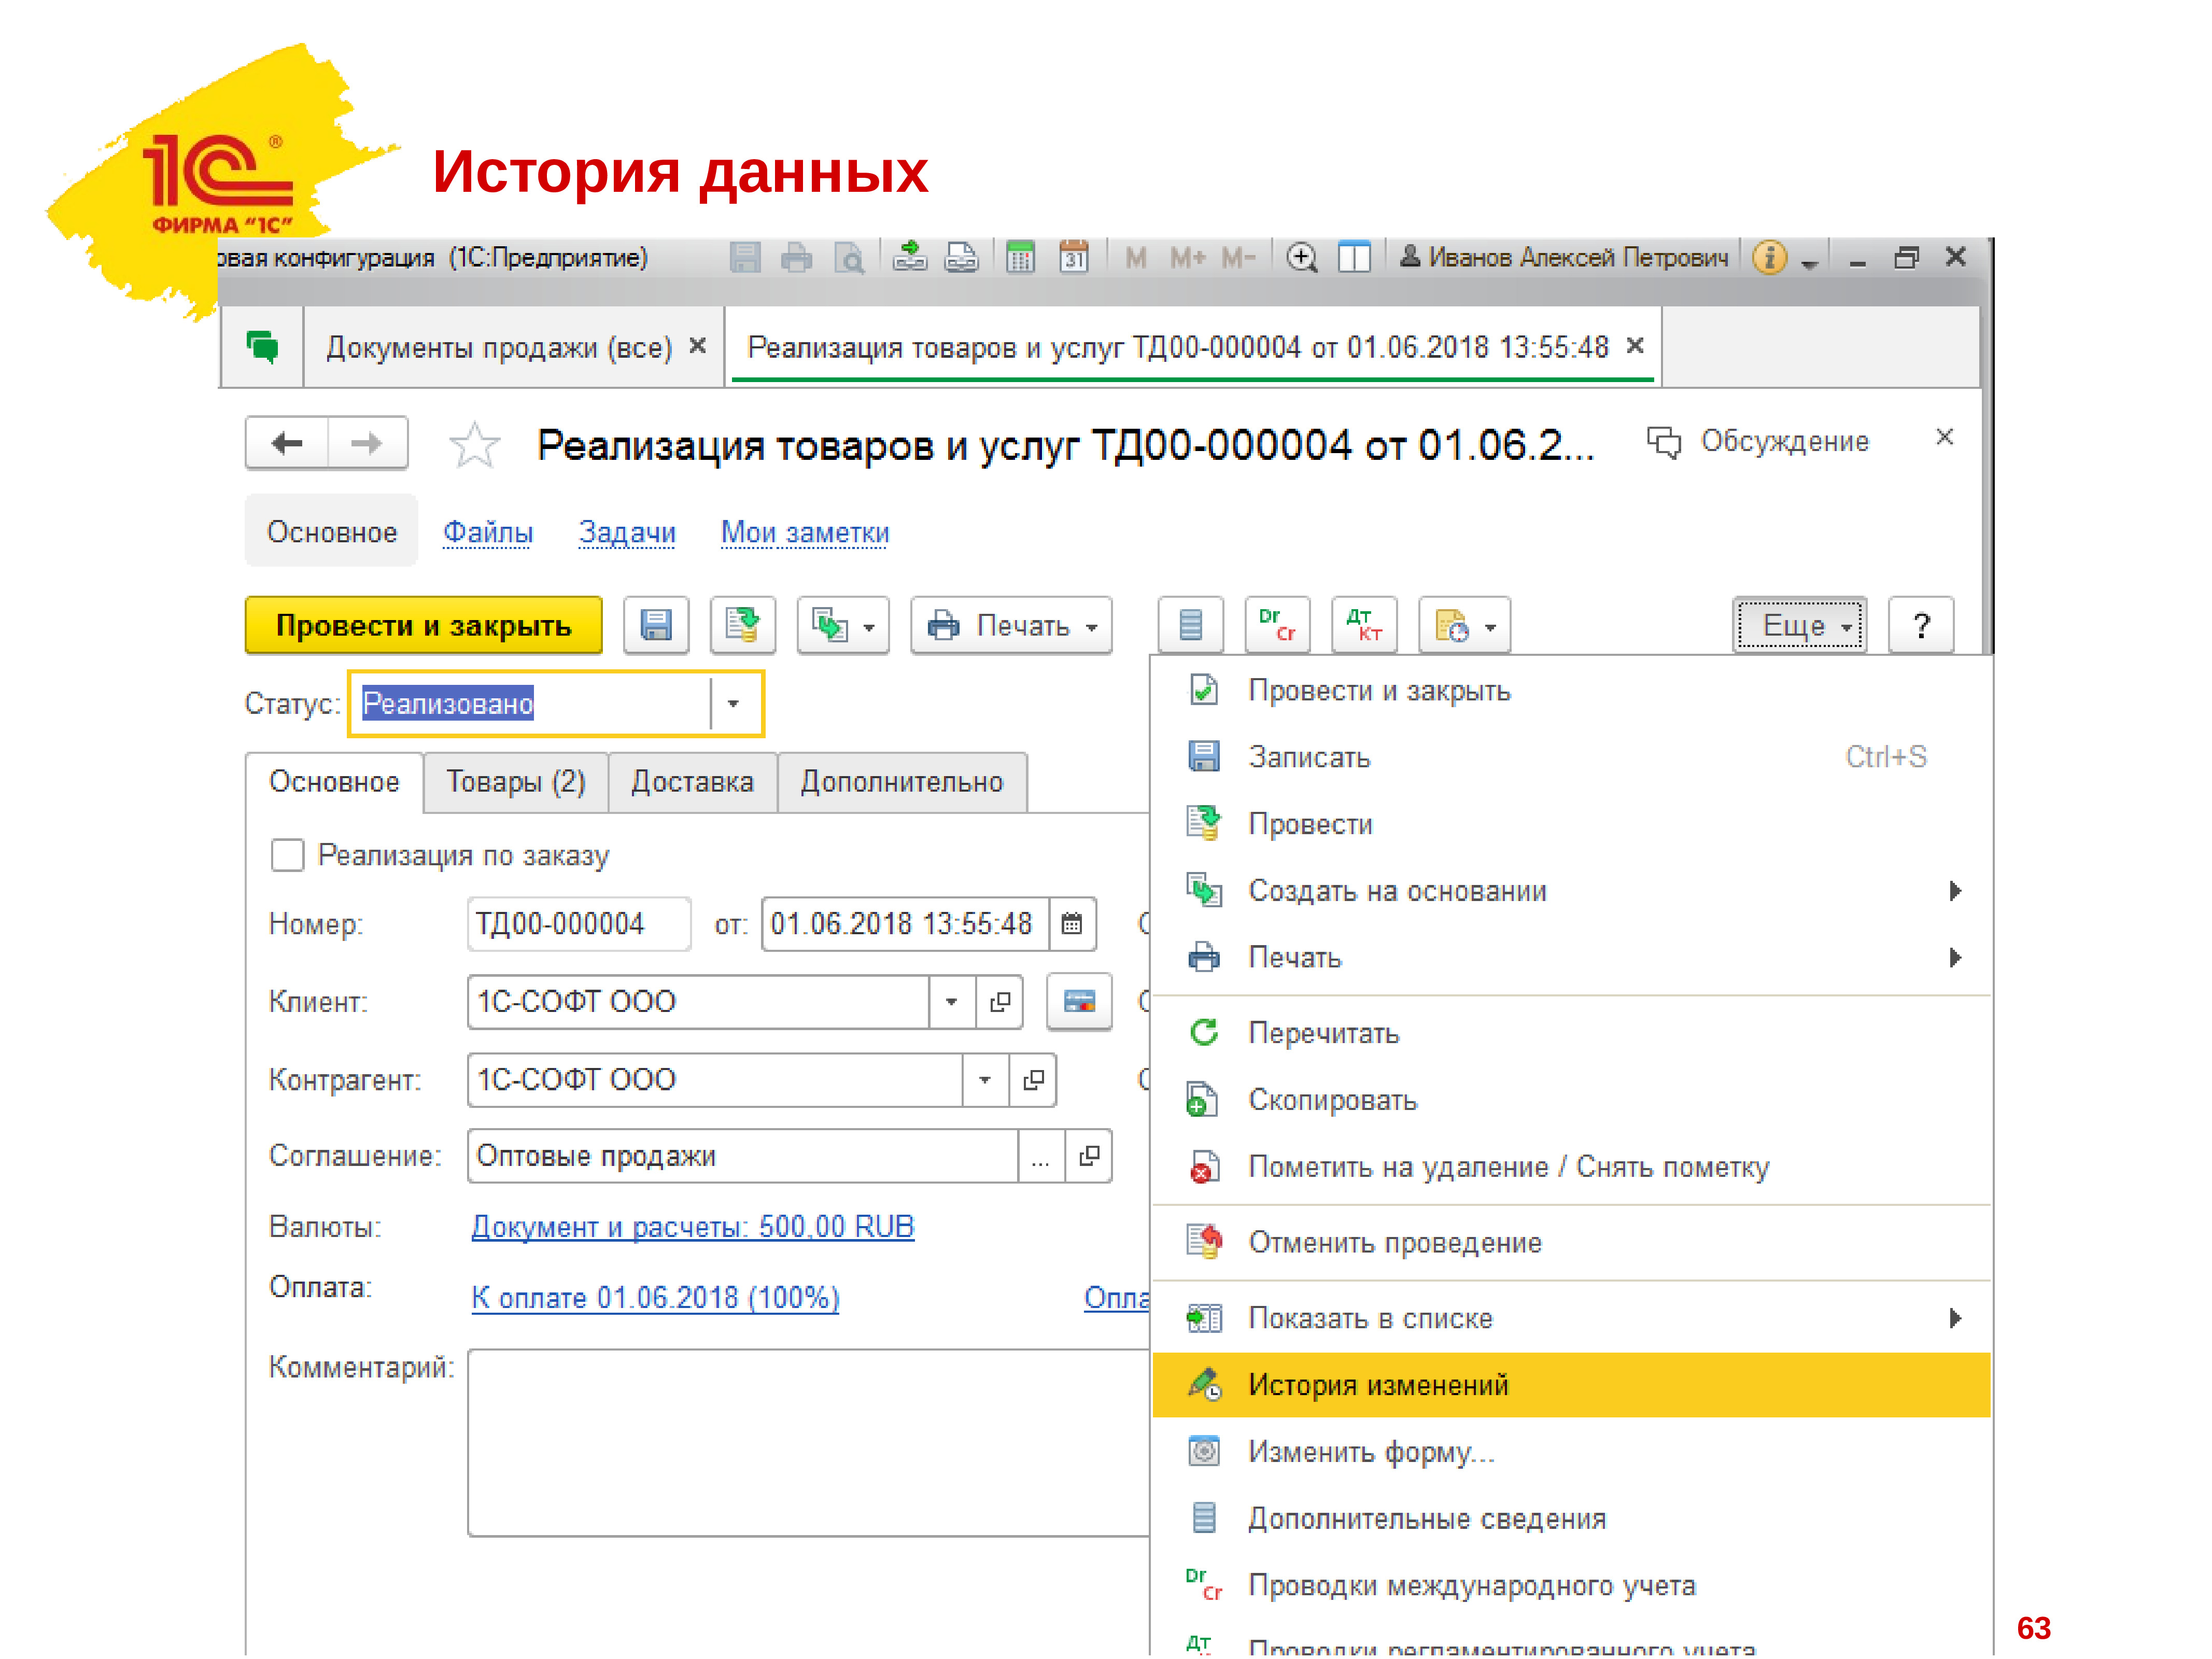Select Пометить на удаление / Снять пометку
Viewport: 2212px width, 1659px height.
point(1571,1167)
